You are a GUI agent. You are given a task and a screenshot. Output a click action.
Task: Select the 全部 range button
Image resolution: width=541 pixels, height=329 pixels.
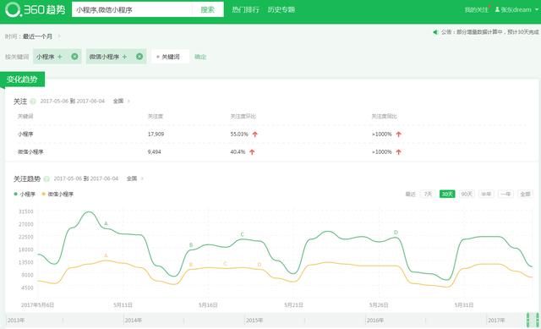pos(525,194)
